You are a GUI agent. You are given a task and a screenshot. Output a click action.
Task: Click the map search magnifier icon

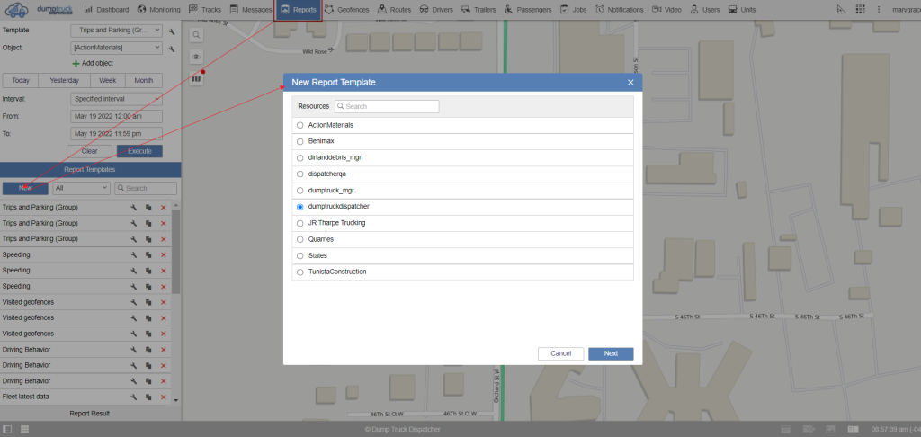click(196, 34)
